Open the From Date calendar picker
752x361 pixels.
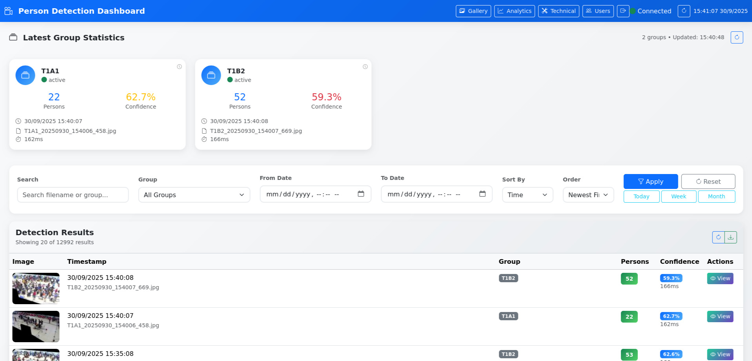[x=361, y=194]
